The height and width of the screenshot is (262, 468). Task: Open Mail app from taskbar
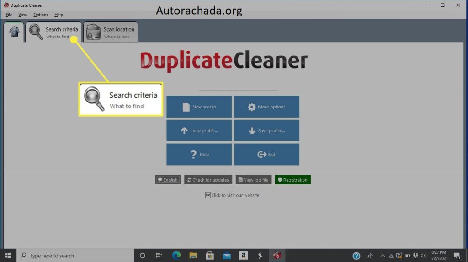click(227, 256)
